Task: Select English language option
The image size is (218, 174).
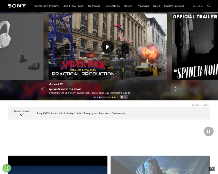Action: (x=195, y=105)
